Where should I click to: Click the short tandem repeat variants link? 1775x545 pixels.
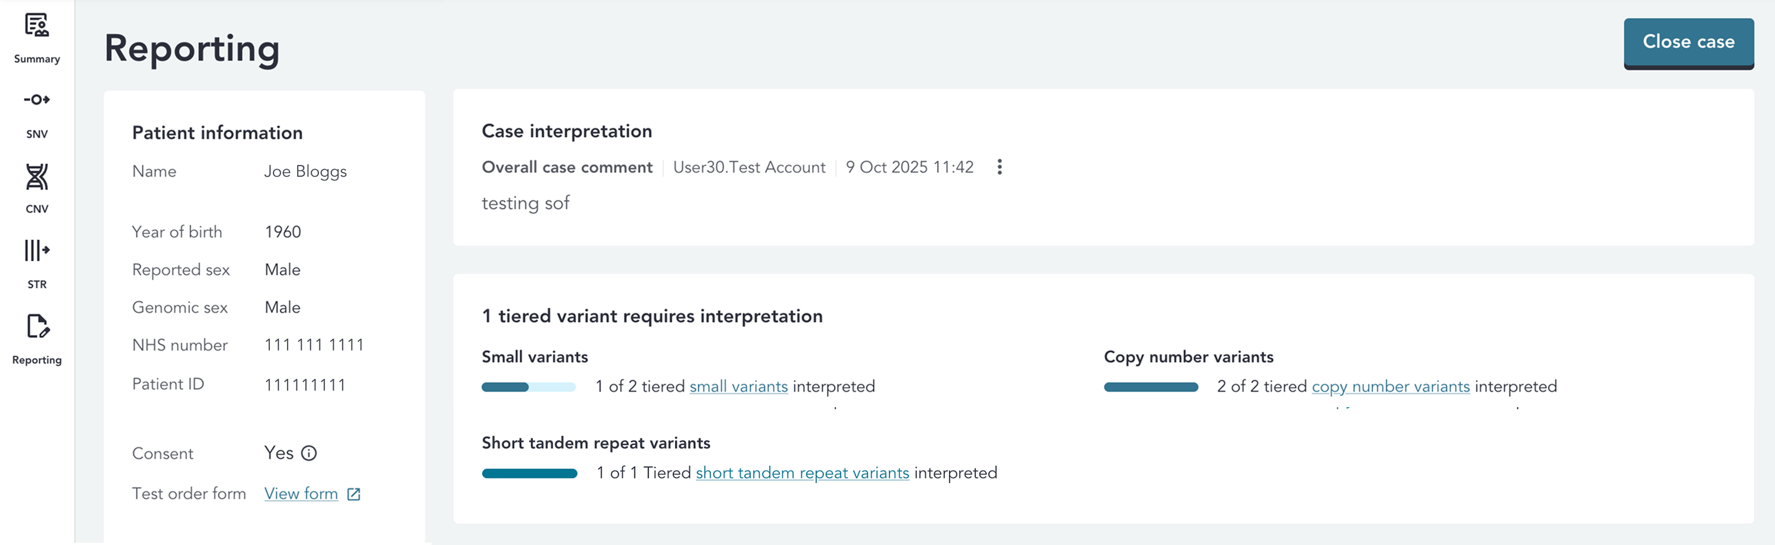click(x=802, y=473)
